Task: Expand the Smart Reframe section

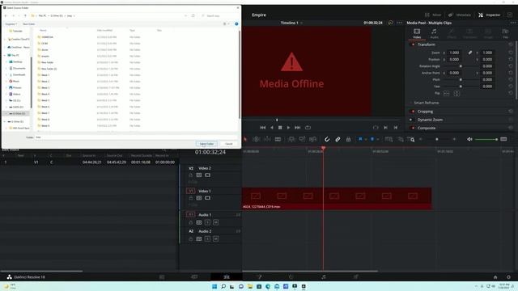Action: [426, 103]
